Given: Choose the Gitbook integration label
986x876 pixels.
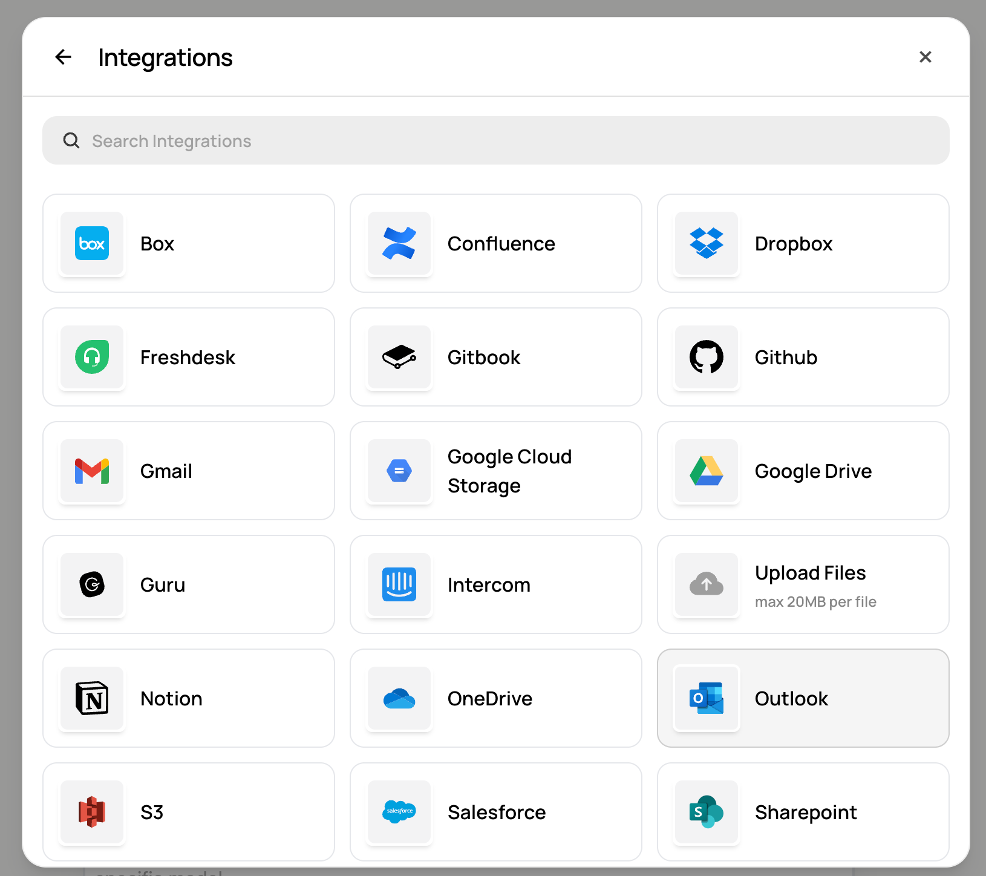Looking at the screenshot, I should click(x=484, y=358).
